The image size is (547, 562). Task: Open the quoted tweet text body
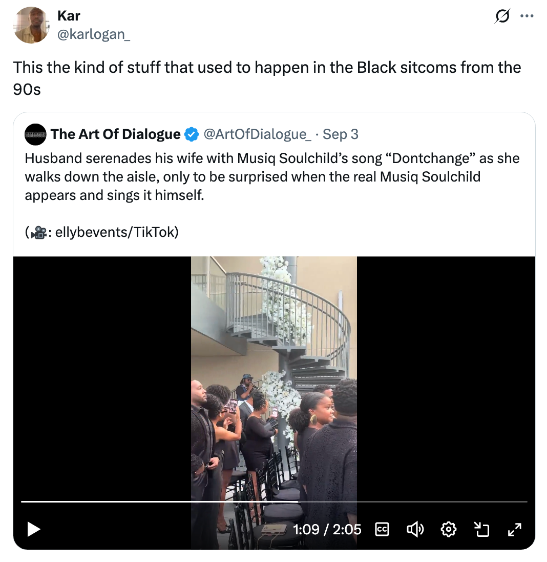[272, 176]
